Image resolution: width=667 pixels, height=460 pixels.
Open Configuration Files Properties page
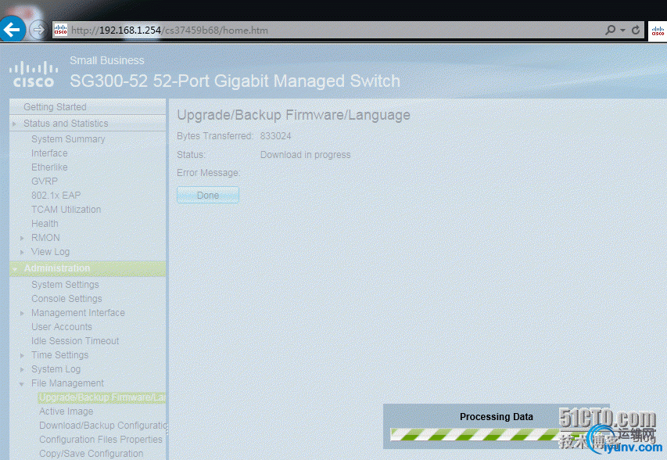pos(101,440)
